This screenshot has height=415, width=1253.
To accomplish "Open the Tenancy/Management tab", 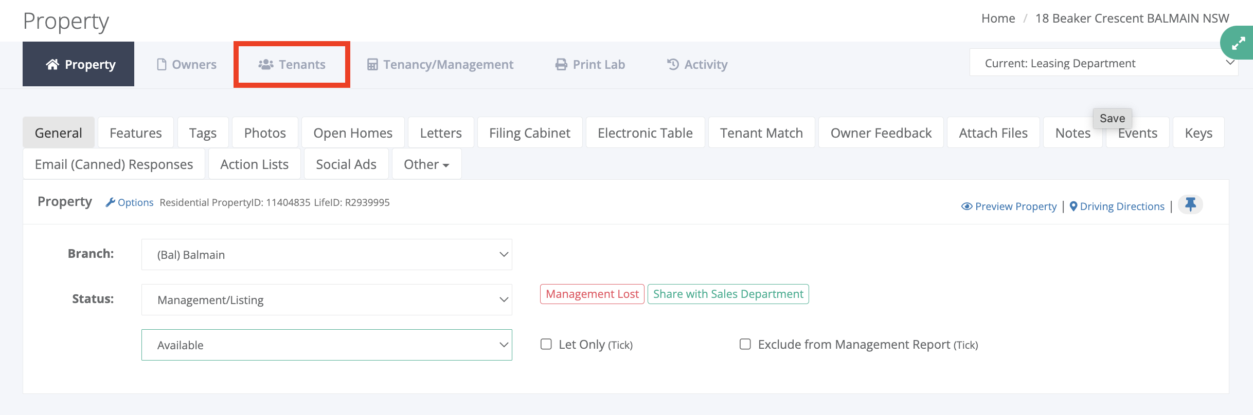I will coord(440,64).
